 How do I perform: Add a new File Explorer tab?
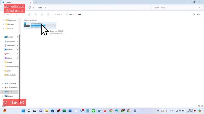[36, 2]
